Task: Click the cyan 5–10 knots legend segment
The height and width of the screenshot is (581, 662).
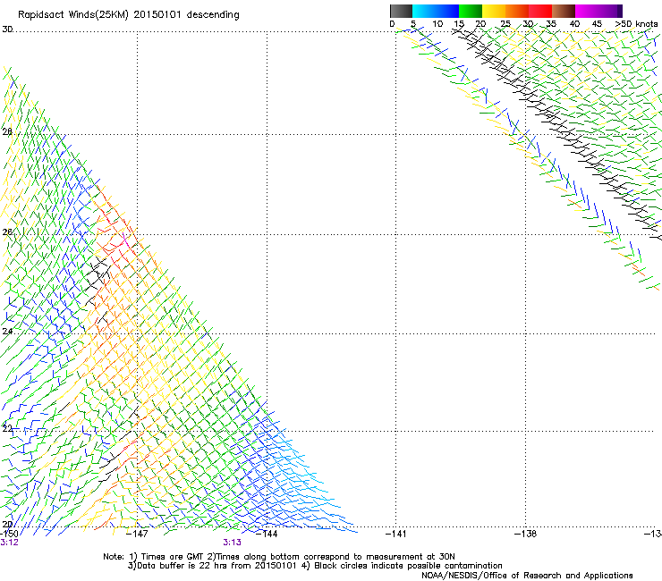Action: (x=424, y=11)
